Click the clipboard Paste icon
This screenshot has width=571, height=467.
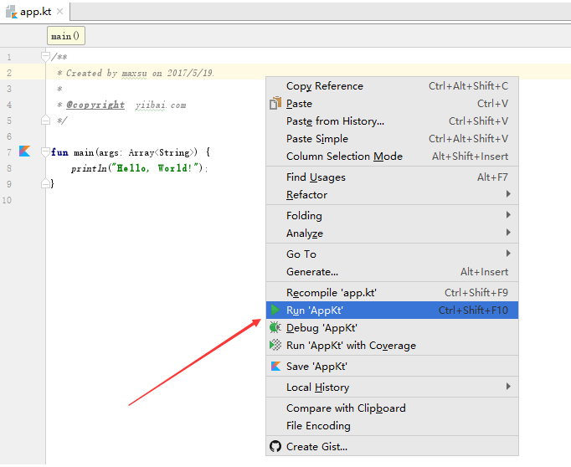coord(275,104)
